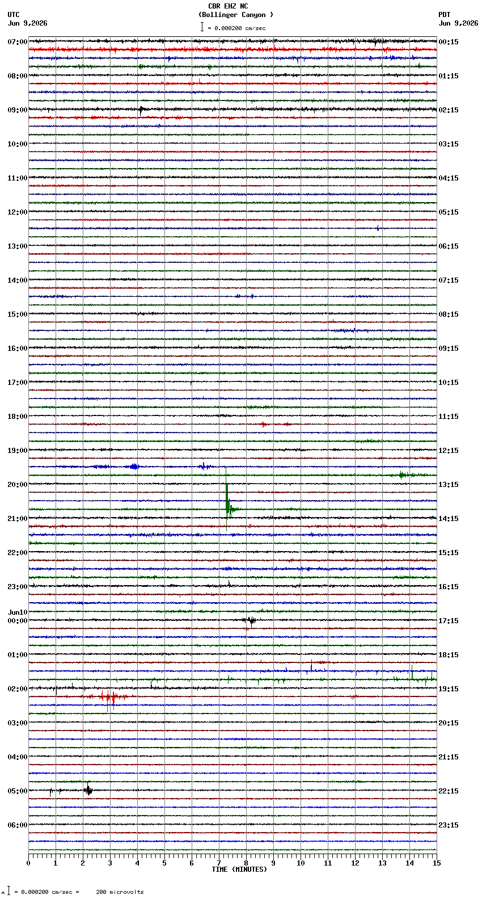Click the '05:15' PDT time label

click(x=449, y=212)
